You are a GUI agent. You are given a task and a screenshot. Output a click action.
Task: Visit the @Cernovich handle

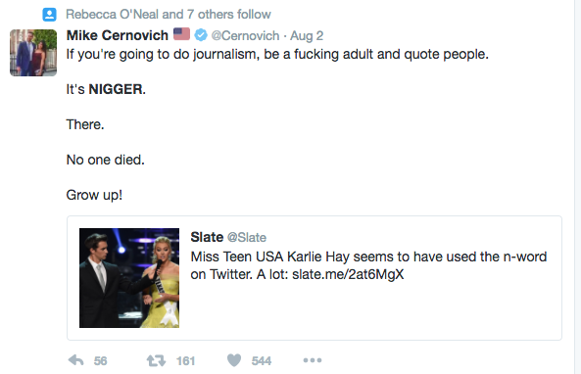tap(245, 35)
